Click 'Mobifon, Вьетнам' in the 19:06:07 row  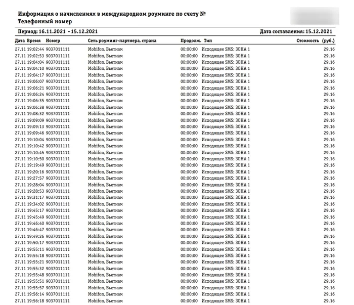pyautogui.click(x=105, y=81)
